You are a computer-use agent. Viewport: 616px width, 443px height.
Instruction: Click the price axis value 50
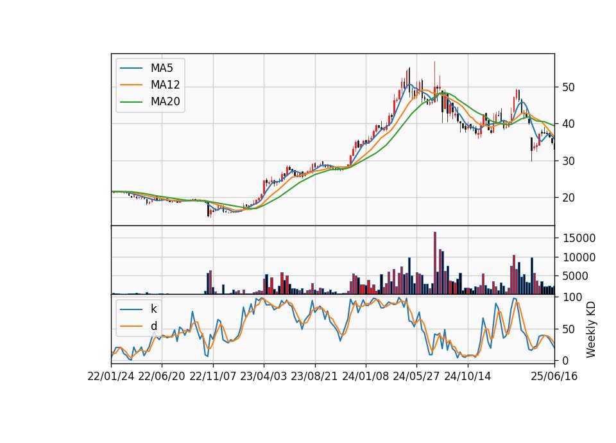(x=568, y=87)
